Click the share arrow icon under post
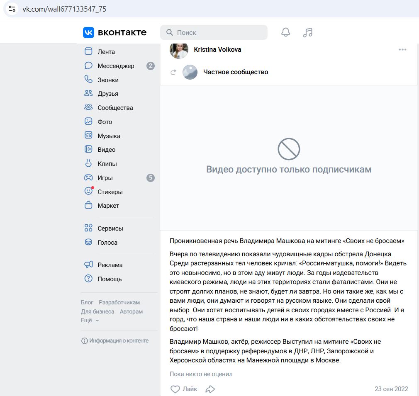Image resolution: width=419 pixels, height=396 pixels. click(x=210, y=389)
